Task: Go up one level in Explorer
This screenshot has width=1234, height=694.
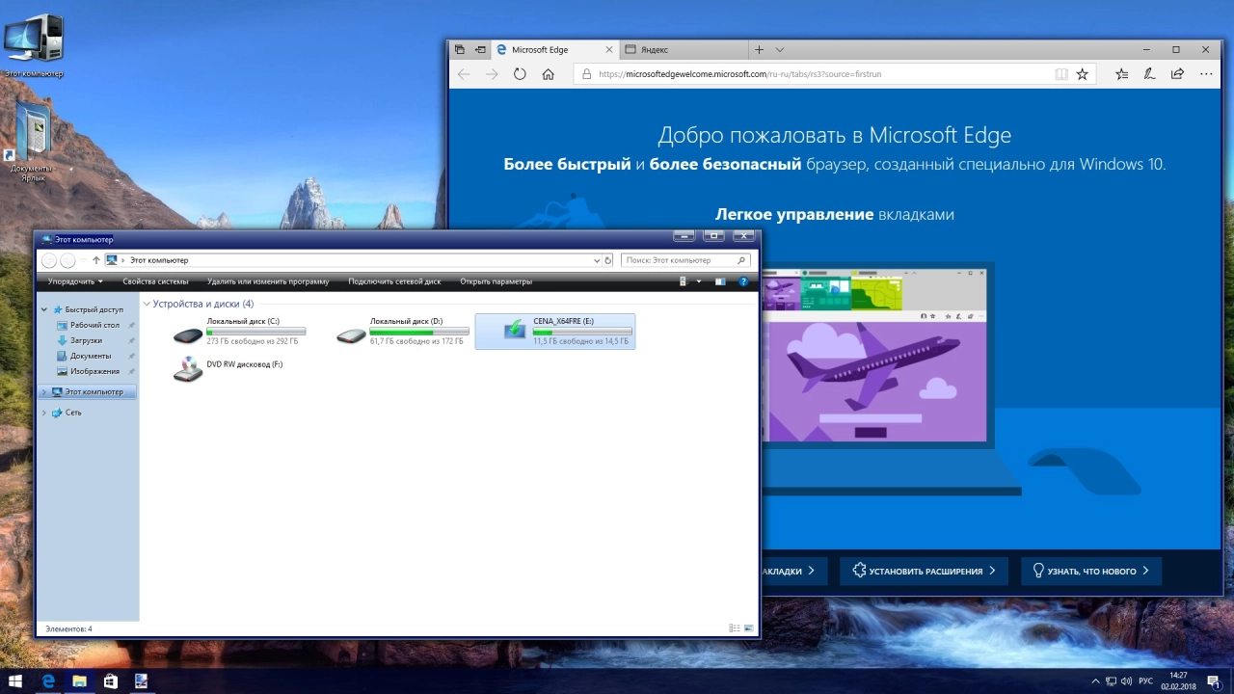Action: click(96, 260)
